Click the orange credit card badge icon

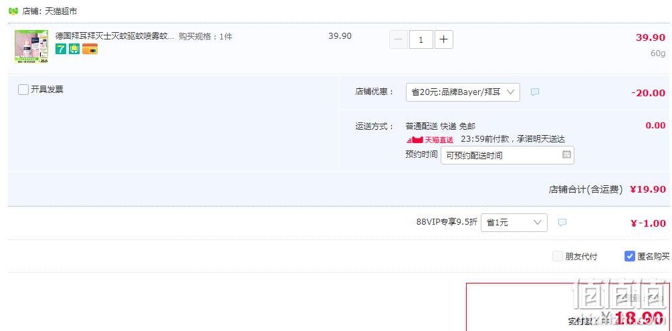90,49
